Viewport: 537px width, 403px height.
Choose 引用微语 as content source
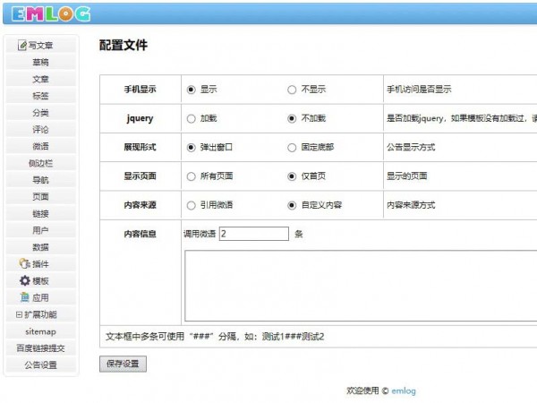(x=192, y=205)
